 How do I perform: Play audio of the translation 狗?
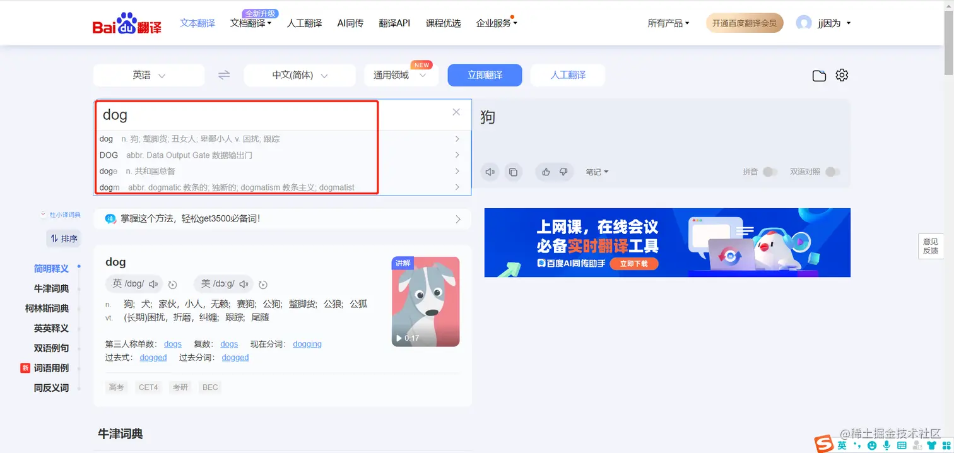(x=490, y=172)
